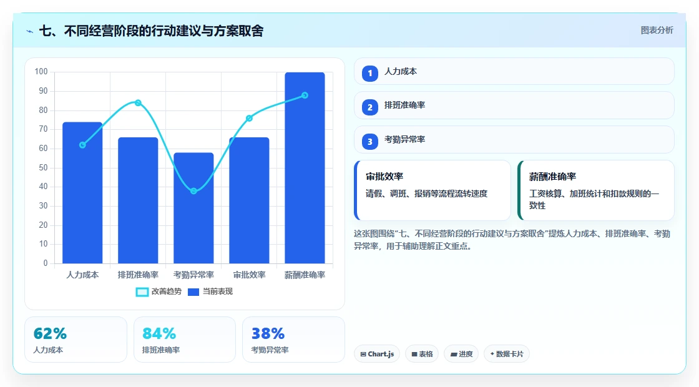Click the 考勤异常率 x-axis label

[x=193, y=275]
